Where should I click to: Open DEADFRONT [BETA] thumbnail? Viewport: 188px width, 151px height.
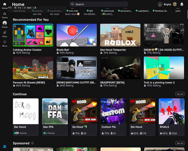pyautogui.click(x=120, y=68)
